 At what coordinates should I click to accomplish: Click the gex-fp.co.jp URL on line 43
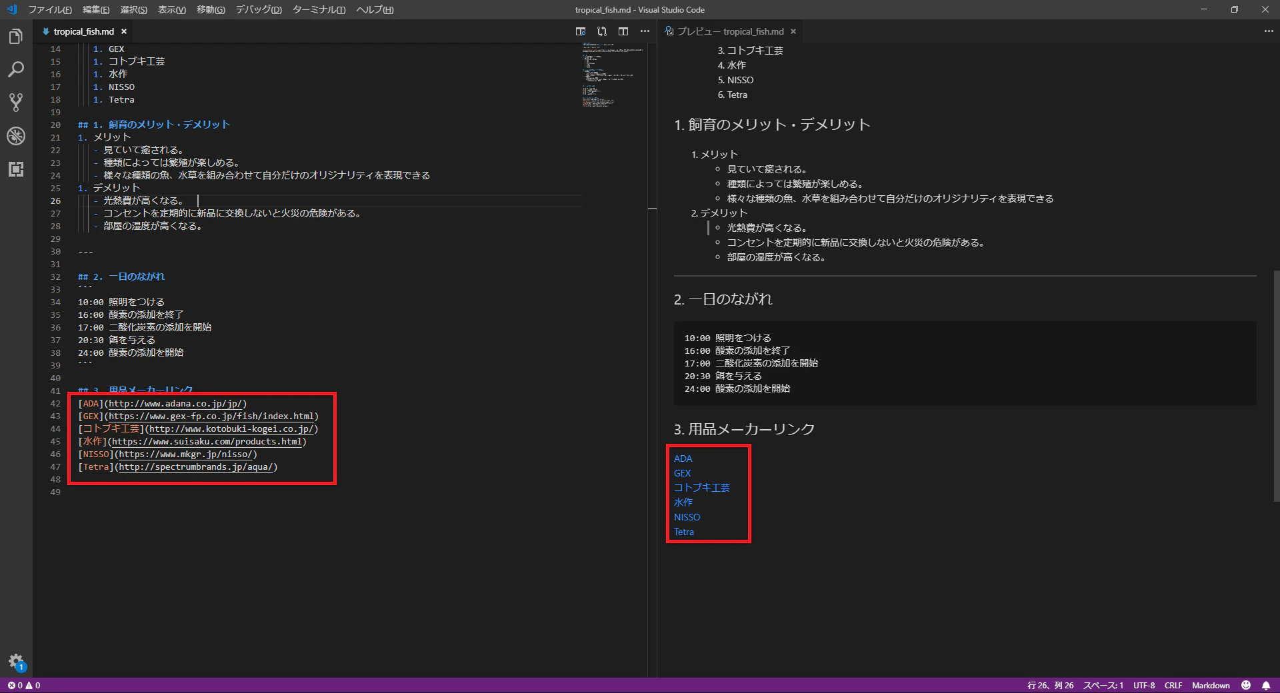point(211,416)
